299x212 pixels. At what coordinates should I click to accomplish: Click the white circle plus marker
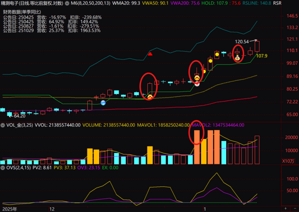197,84
